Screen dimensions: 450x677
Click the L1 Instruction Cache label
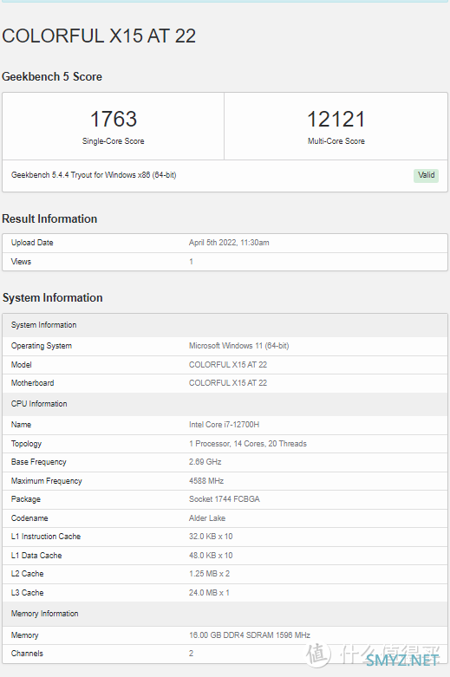click(46, 537)
